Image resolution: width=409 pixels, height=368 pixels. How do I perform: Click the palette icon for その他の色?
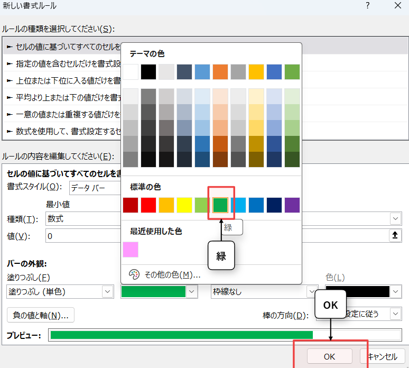134,274
